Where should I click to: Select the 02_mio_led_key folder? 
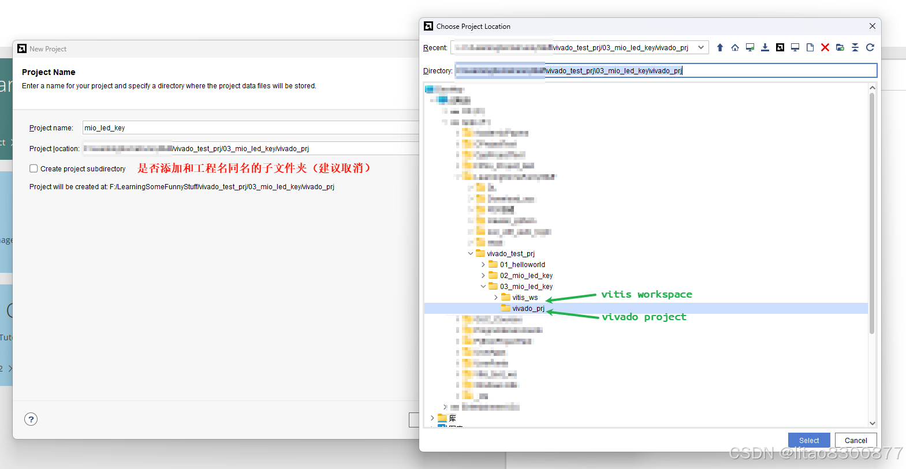click(526, 276)
